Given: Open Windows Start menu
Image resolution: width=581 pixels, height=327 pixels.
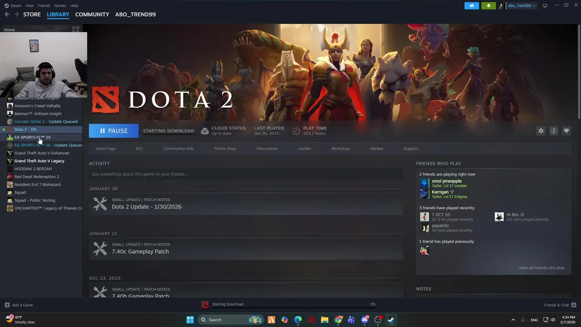Looking at the screenshot, I should tap(190, 320).
